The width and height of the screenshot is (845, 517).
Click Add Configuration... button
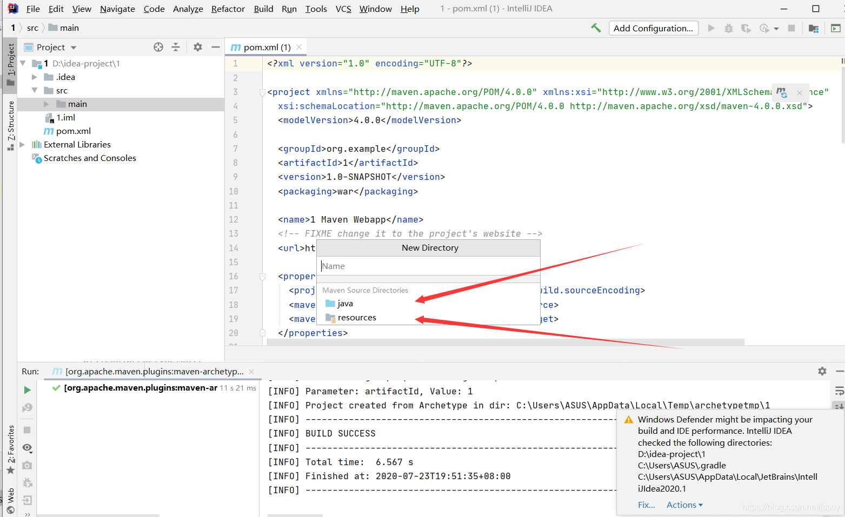(653, 28)
